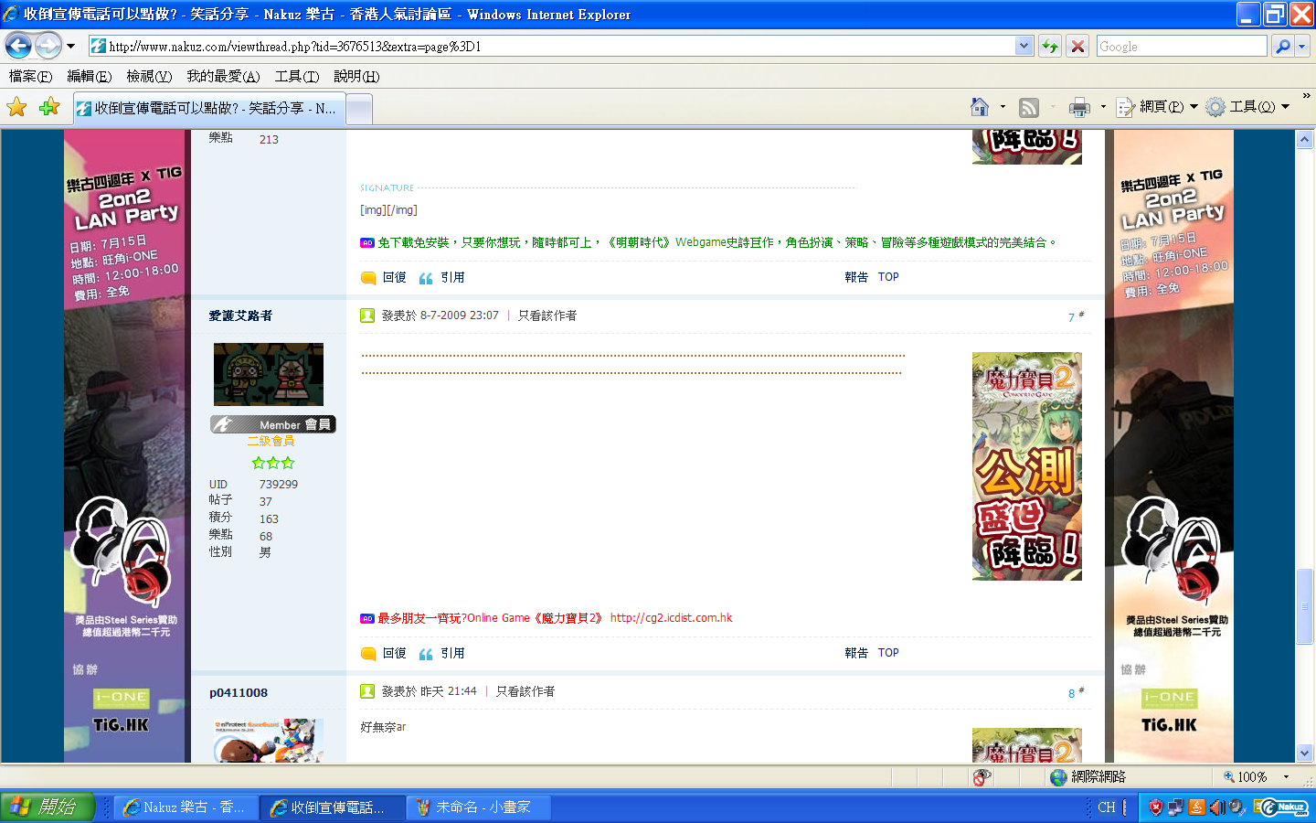Click the Home page icon
1316x823 pixels.
click(980, 108)
